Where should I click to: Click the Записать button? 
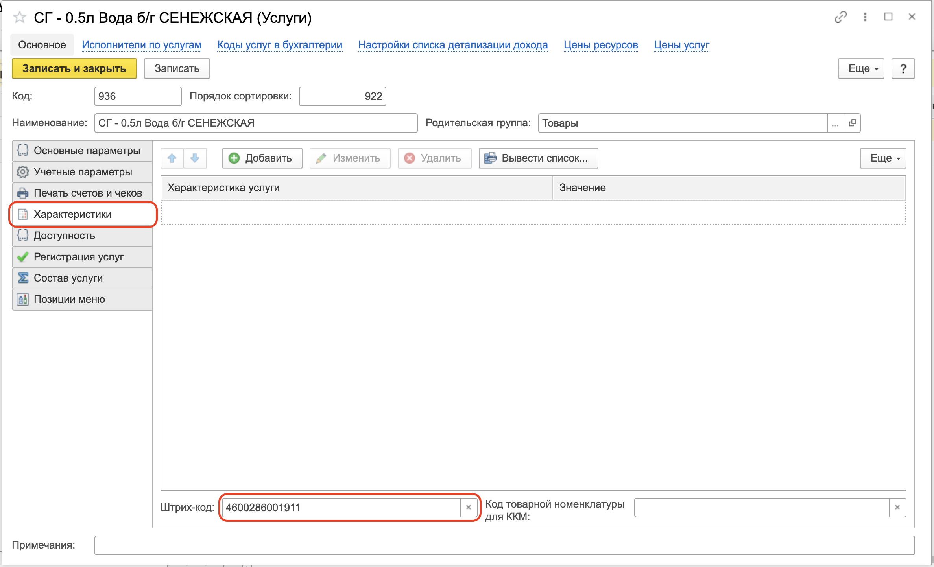177,69
